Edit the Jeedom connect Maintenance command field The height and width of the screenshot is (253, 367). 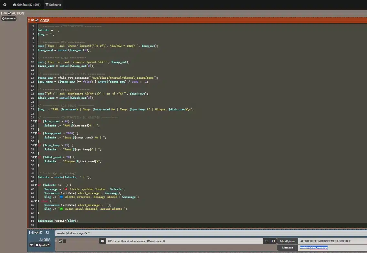(x=184, y=241)
